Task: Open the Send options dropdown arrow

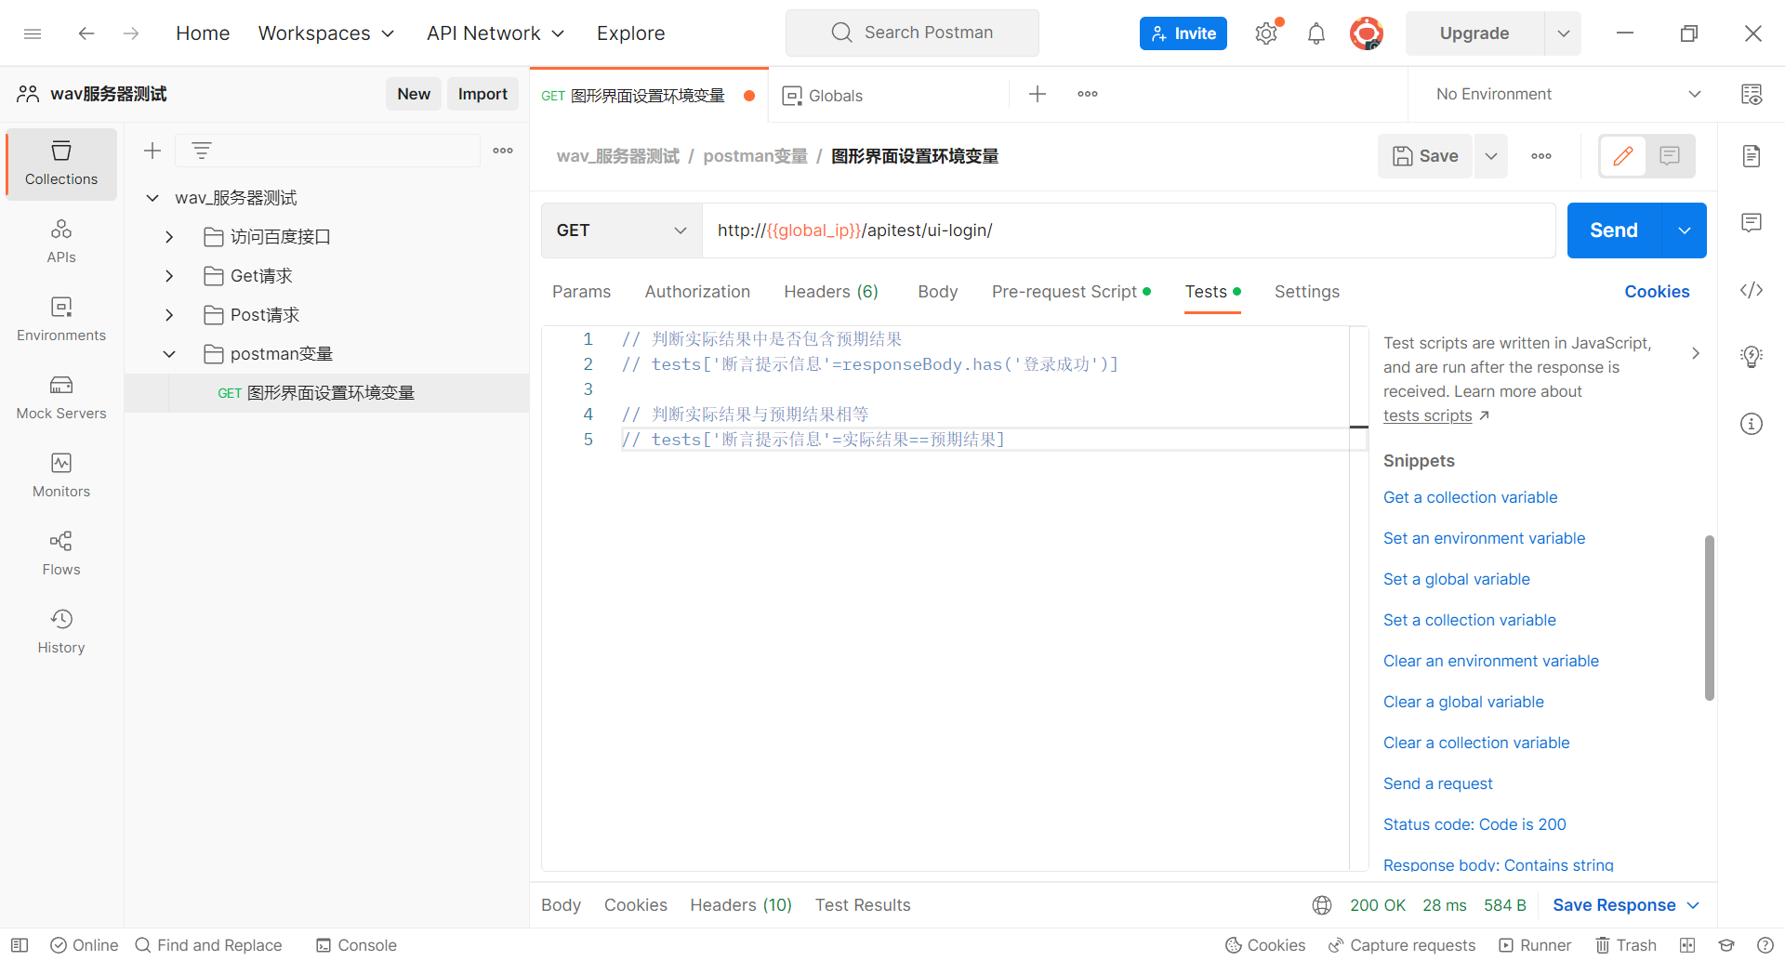Action: click(x=1685, y=230)
